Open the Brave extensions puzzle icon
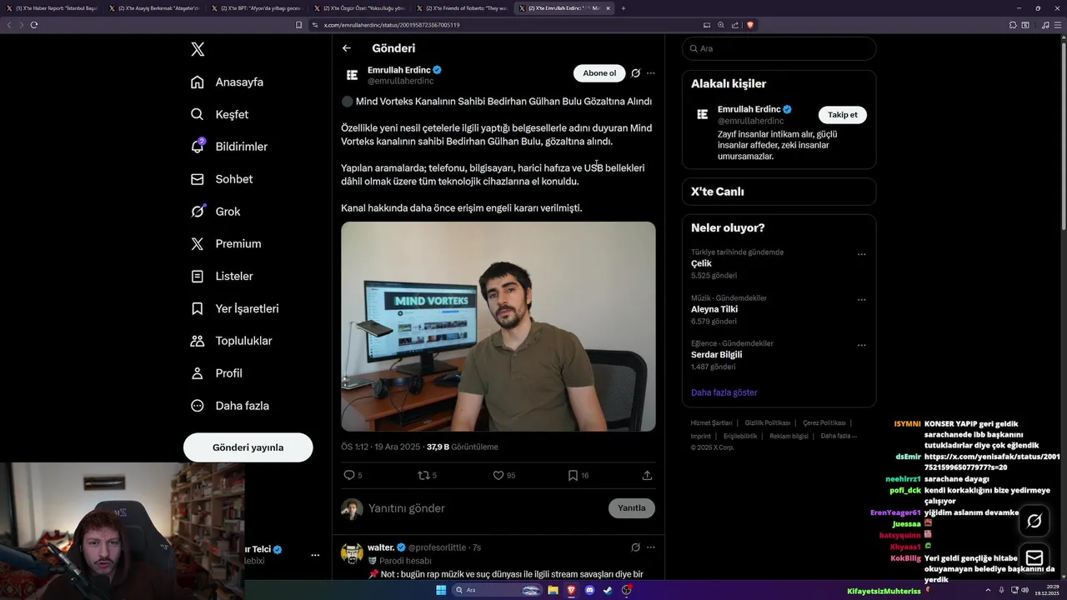This screenshot has height=600, width=1067. (1013, 25)
